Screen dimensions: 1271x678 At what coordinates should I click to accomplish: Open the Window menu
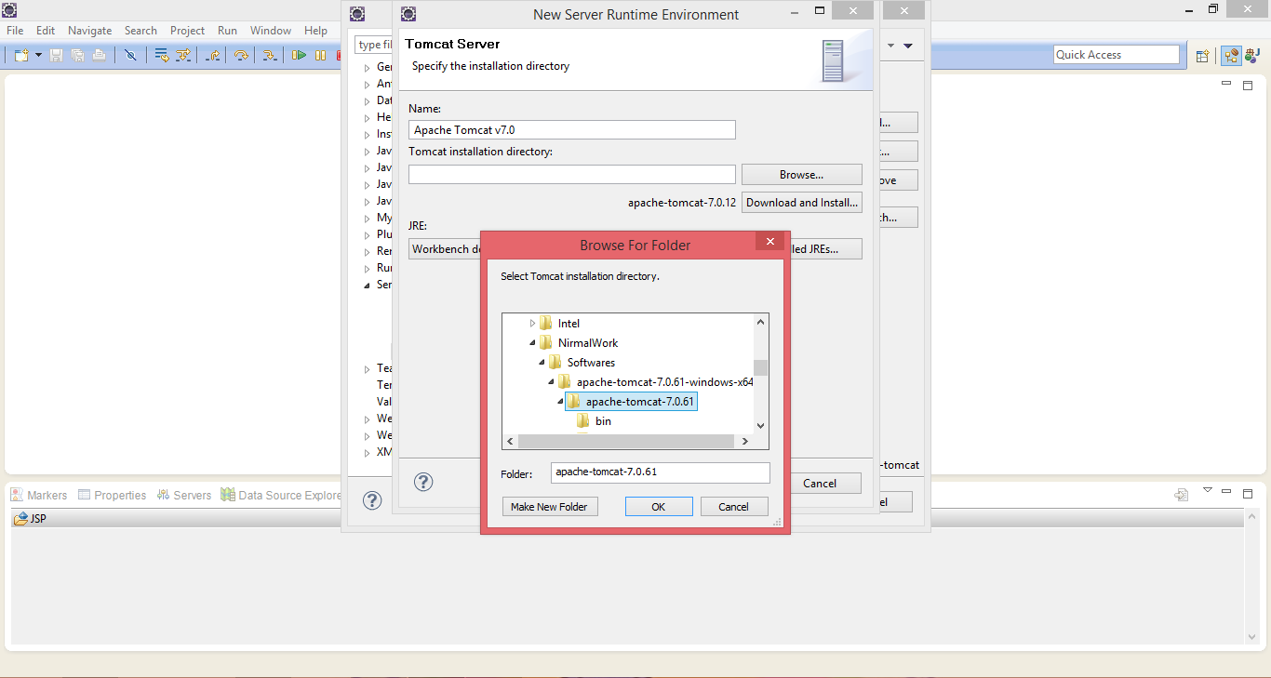pos(271,31)
